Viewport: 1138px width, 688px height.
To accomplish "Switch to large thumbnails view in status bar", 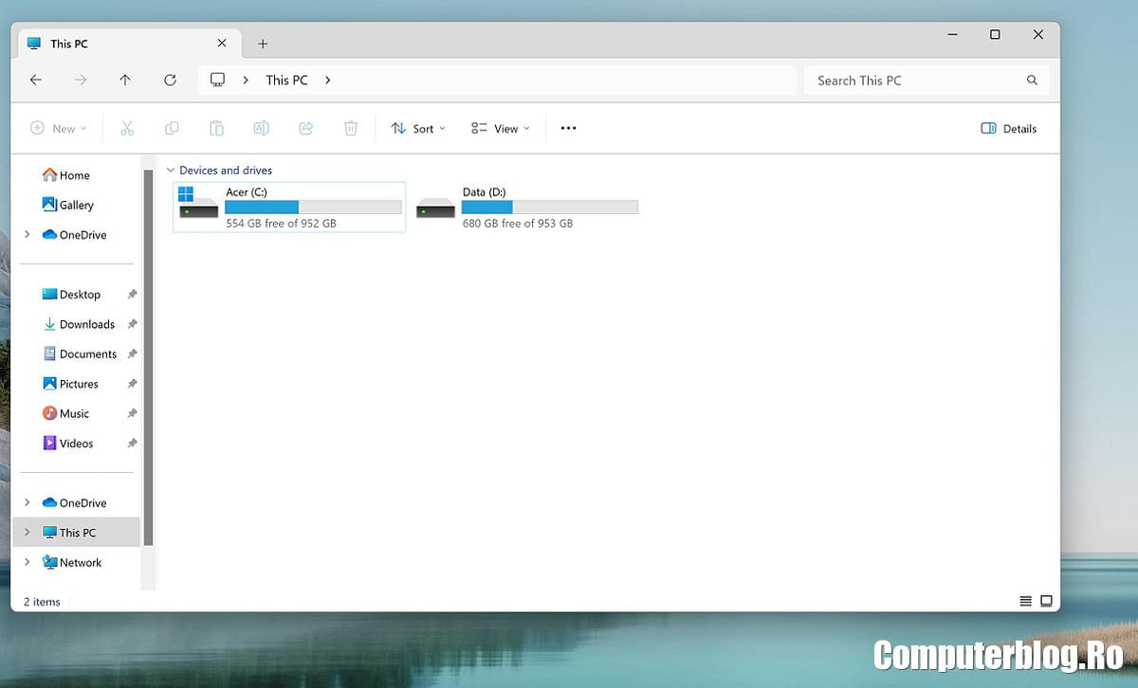I will (x=1046, y=601).
